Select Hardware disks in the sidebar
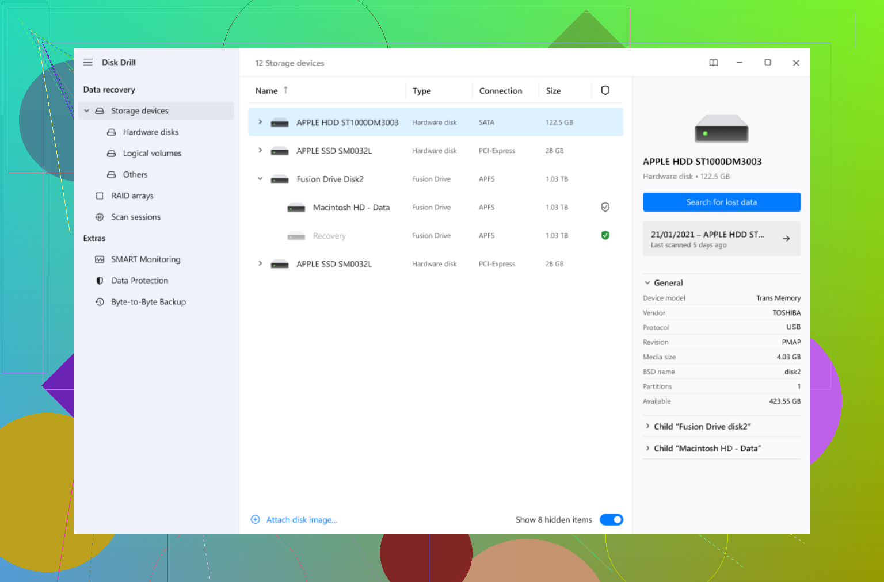 (x=150, y=132)
